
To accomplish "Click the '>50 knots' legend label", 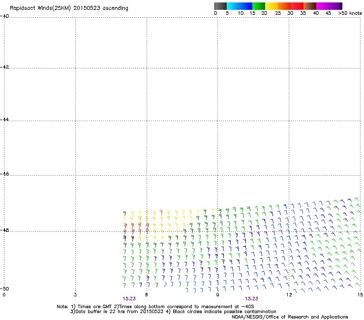I will [x=350, y=13].
